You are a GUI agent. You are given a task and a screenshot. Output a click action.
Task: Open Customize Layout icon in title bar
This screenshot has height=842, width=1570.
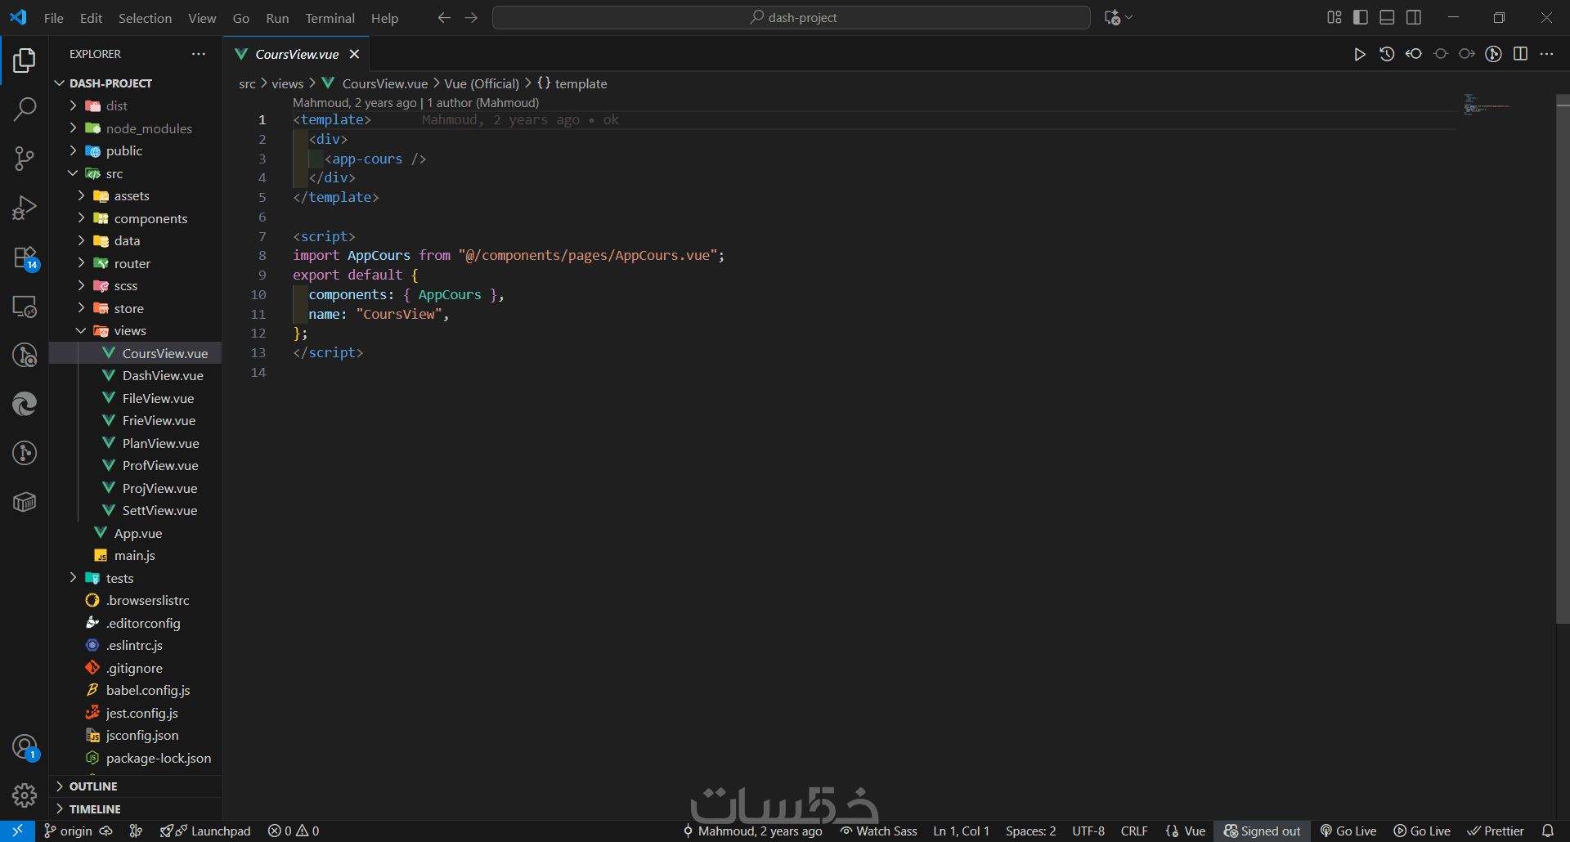pos(1334,18)
